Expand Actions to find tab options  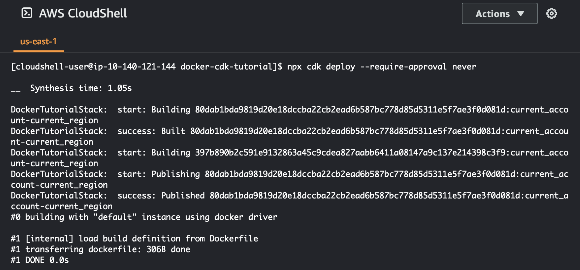point(499,14)
